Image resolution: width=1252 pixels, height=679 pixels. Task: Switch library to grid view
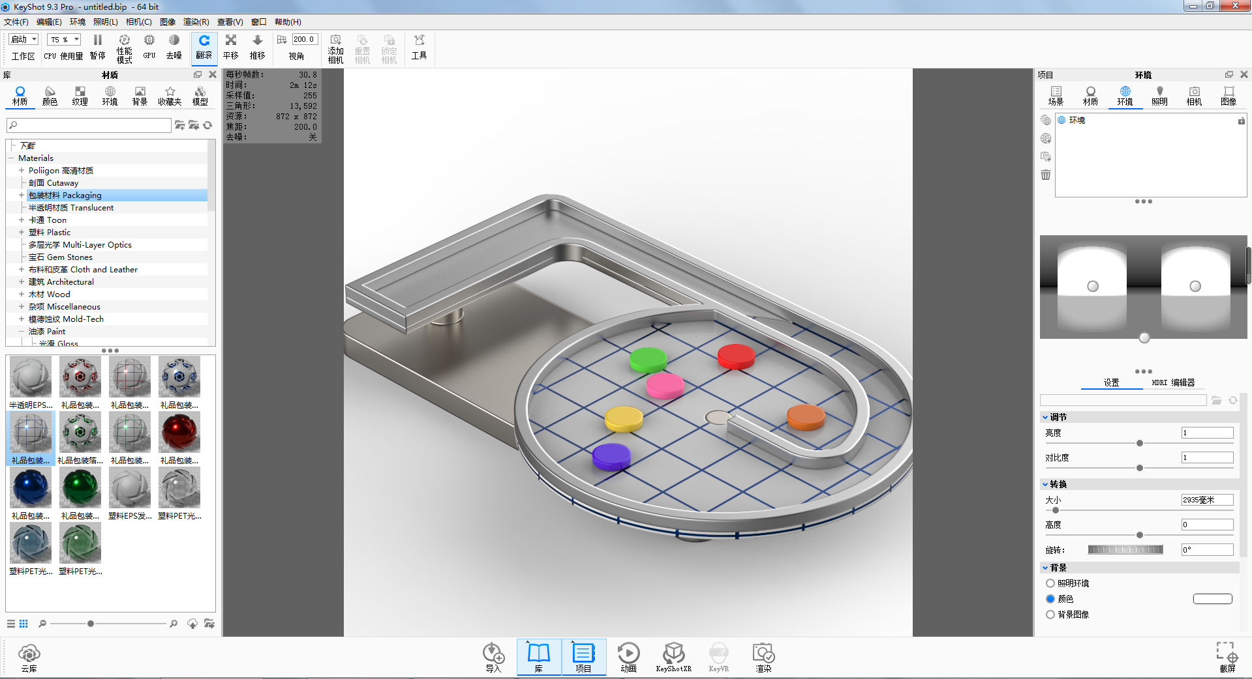pyautogui.click(x=23, y=624)
